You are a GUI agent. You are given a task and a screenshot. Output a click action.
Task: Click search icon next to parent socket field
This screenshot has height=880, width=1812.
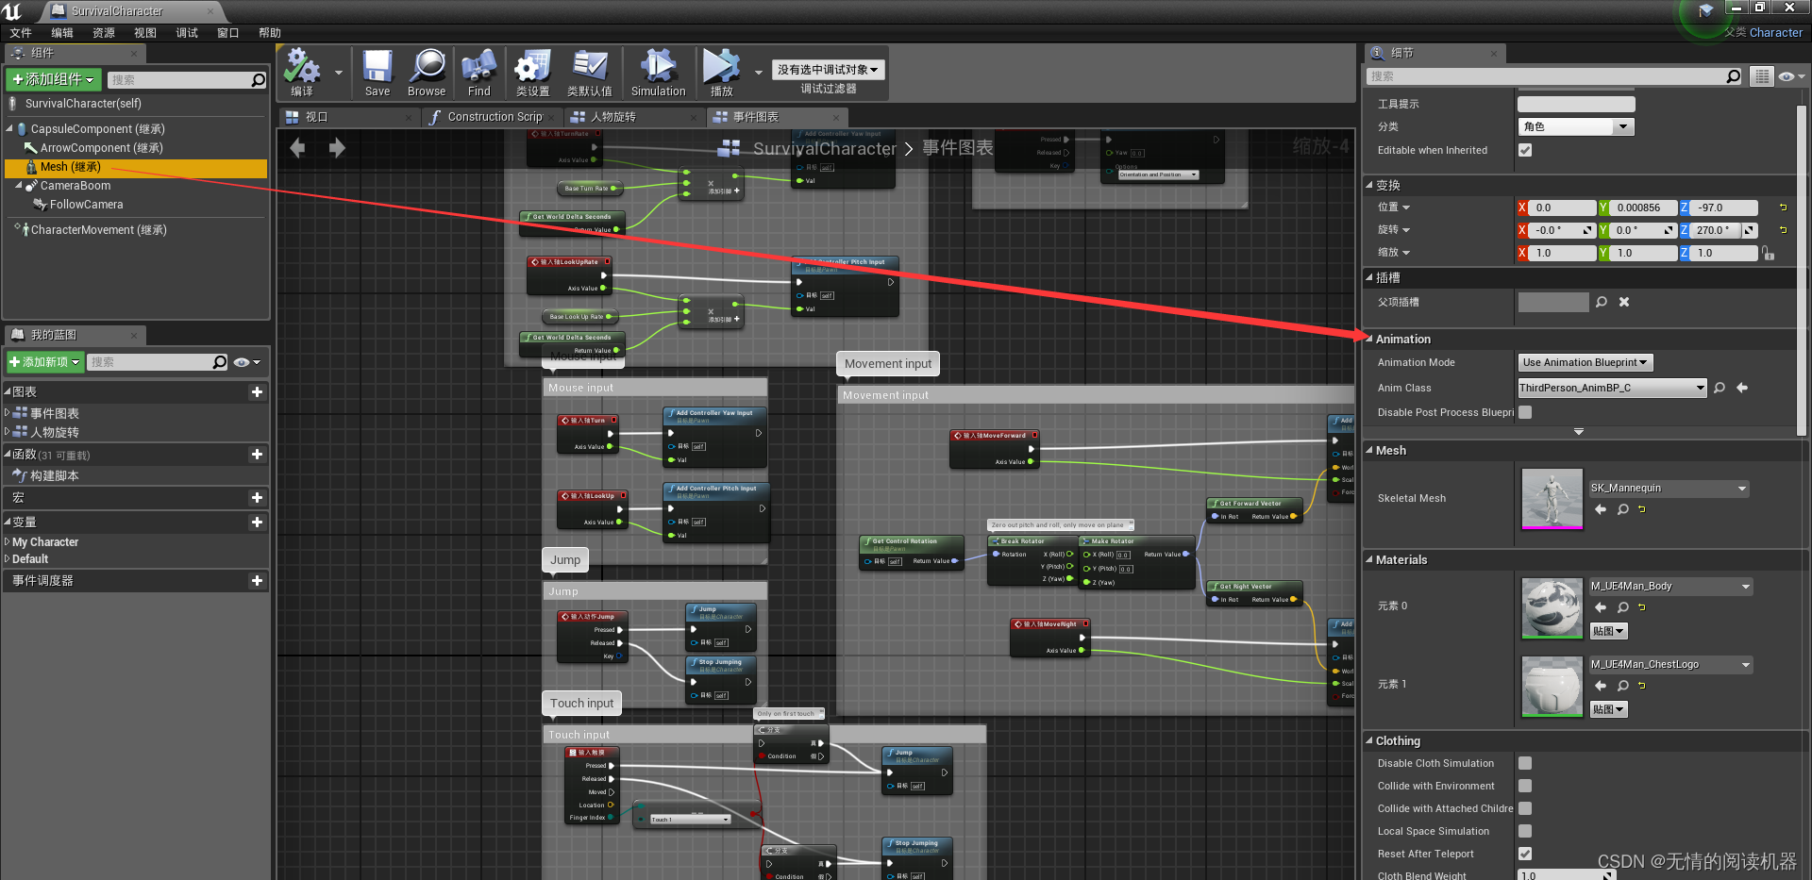click(x=1602, y=302)
